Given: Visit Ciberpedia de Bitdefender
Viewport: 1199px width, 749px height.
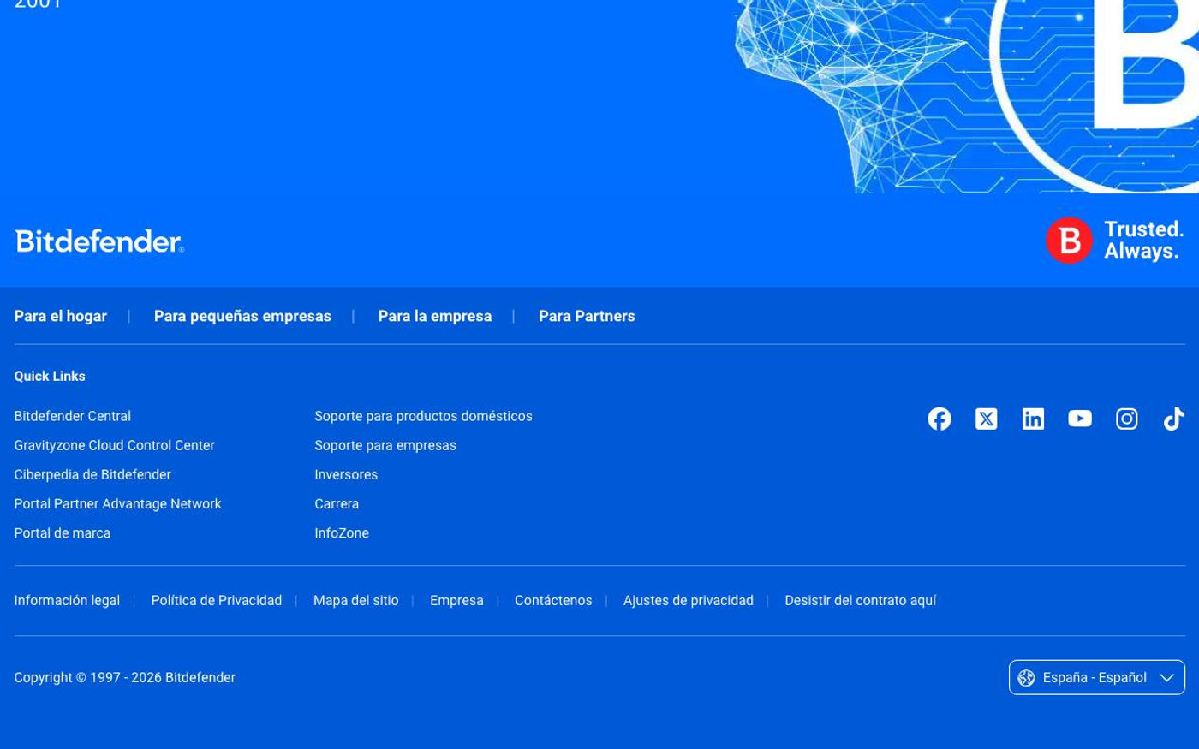Looking at the screenshot, I should [x=92, y=474].
